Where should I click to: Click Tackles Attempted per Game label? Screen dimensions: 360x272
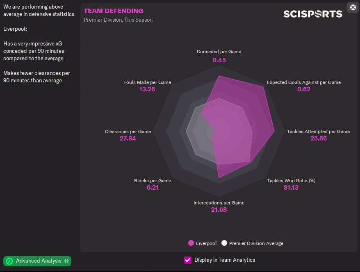click(x=318, y=131)
